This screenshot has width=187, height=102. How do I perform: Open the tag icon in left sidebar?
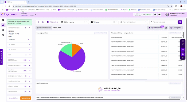click(3, 35)
